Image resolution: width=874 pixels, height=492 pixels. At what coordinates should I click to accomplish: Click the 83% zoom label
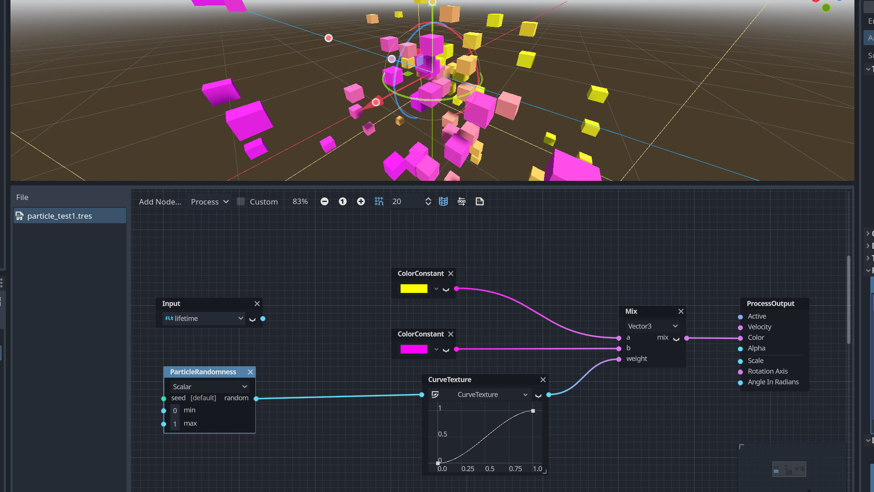pos(300,201)
